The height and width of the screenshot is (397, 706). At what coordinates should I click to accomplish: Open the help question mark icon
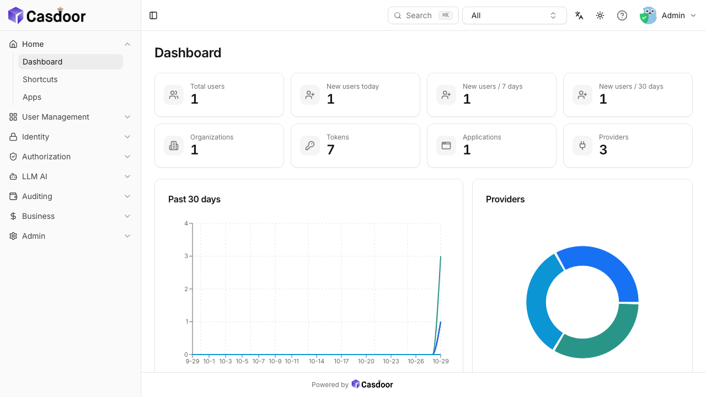point(622,15)
